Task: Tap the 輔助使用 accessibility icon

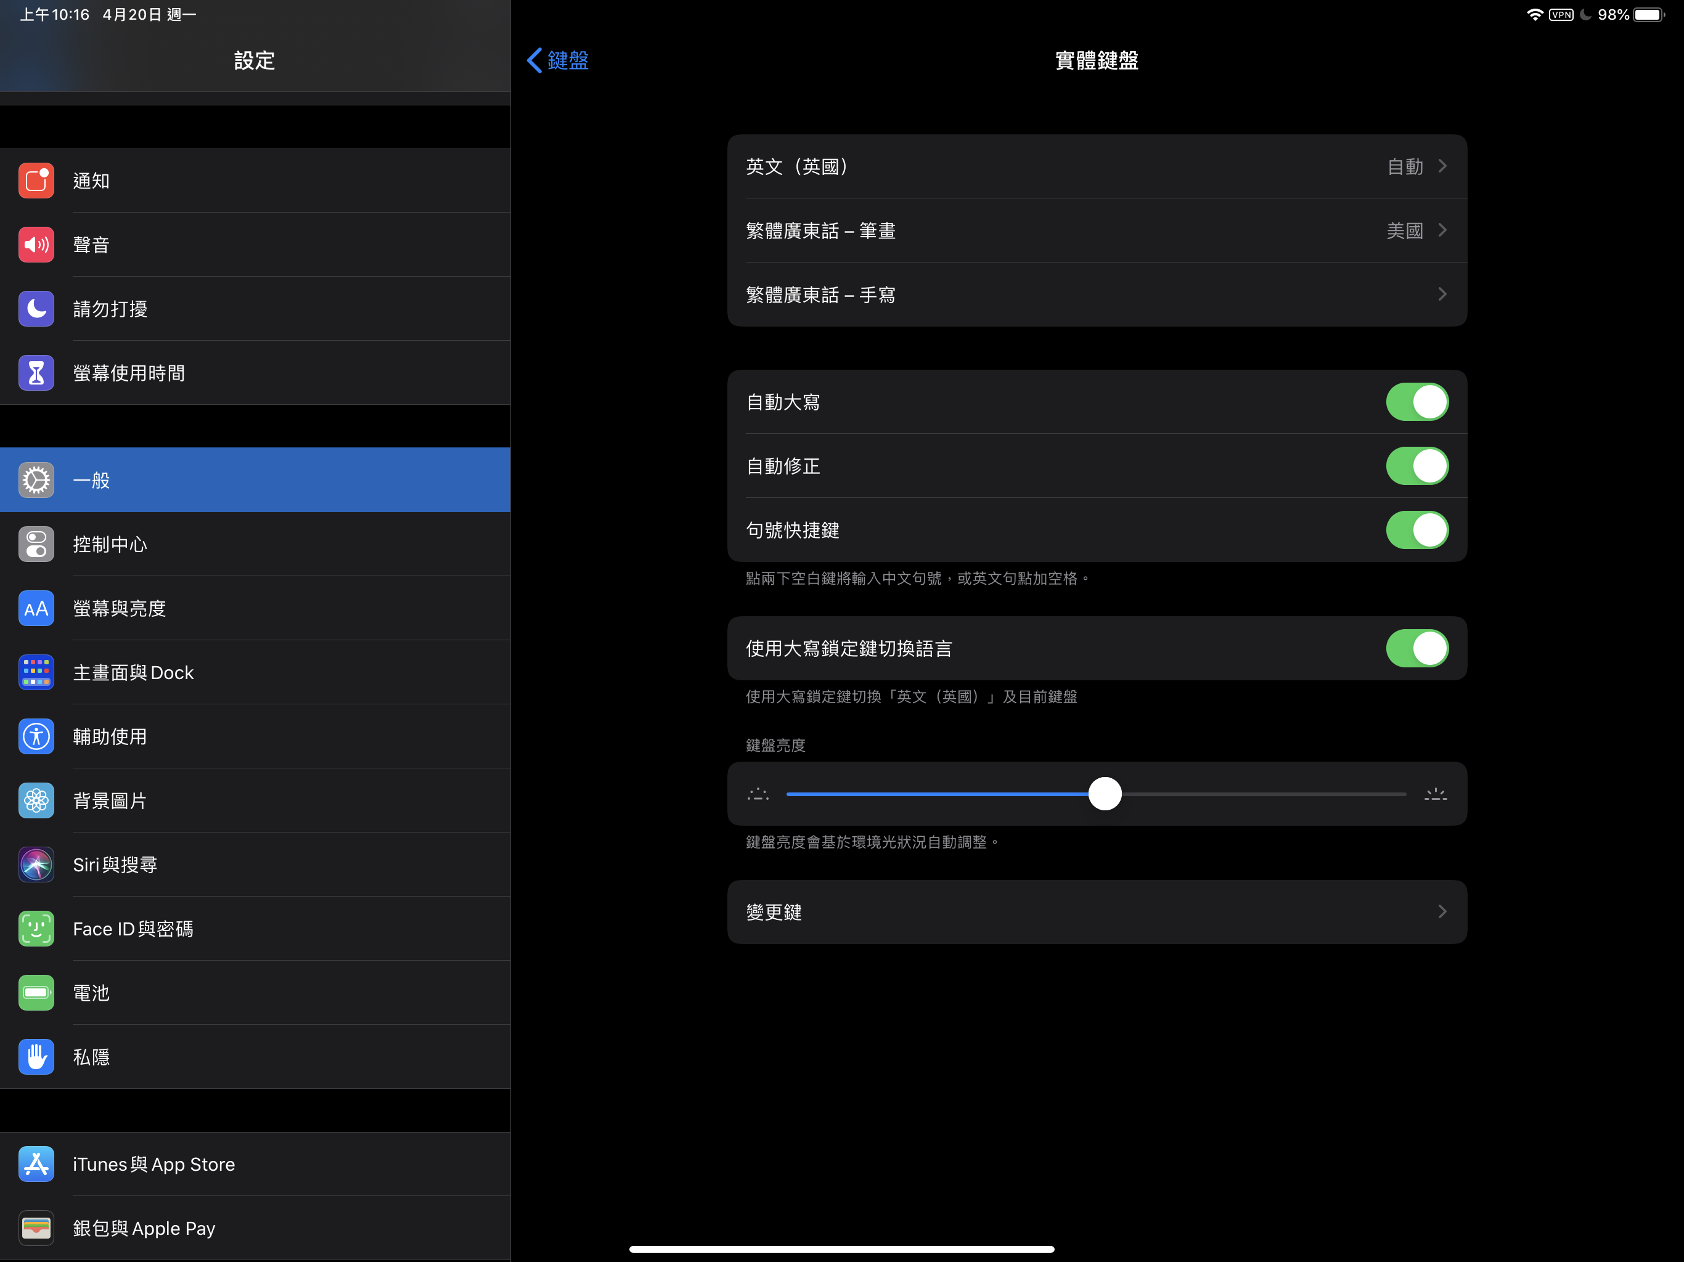Action: [36, 736]
